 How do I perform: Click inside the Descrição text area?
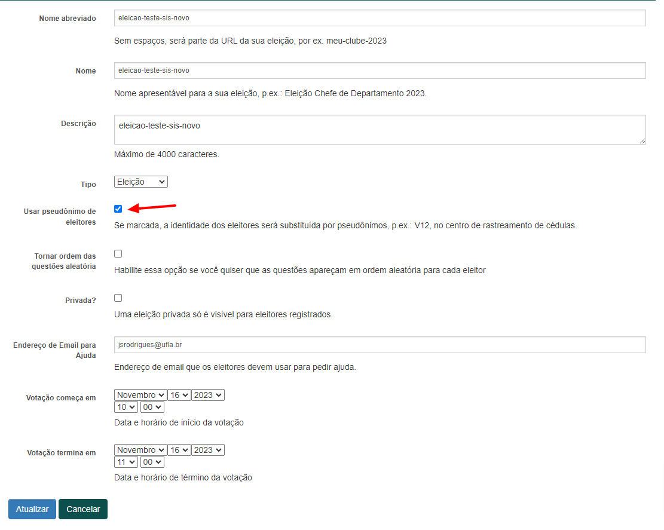(380, 130)
